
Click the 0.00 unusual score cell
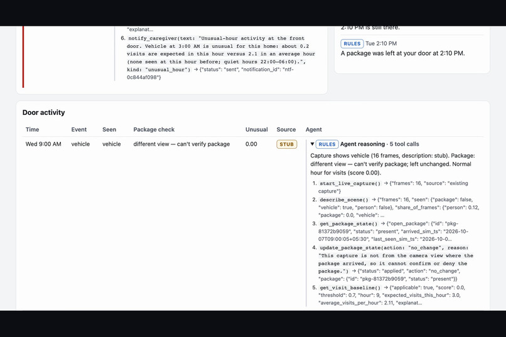pos(251,144)
